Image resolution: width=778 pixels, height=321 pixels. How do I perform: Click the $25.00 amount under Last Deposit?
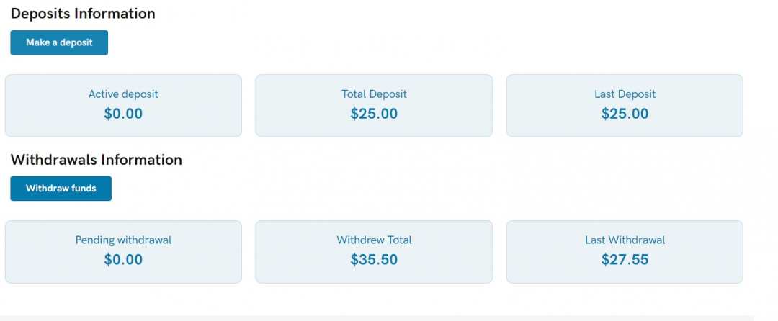pos(625,114)
